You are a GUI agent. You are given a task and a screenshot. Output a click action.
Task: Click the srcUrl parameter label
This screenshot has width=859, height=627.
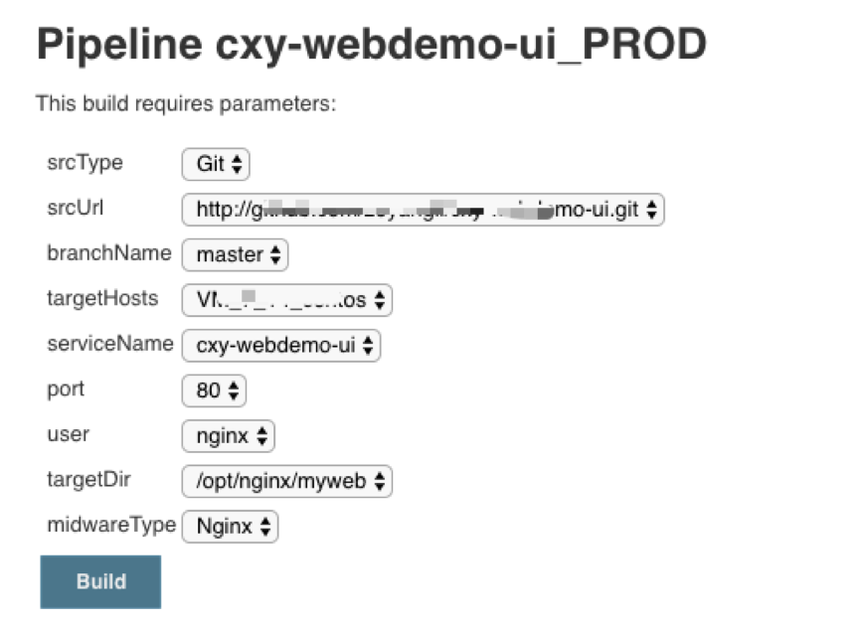[76, 209]
